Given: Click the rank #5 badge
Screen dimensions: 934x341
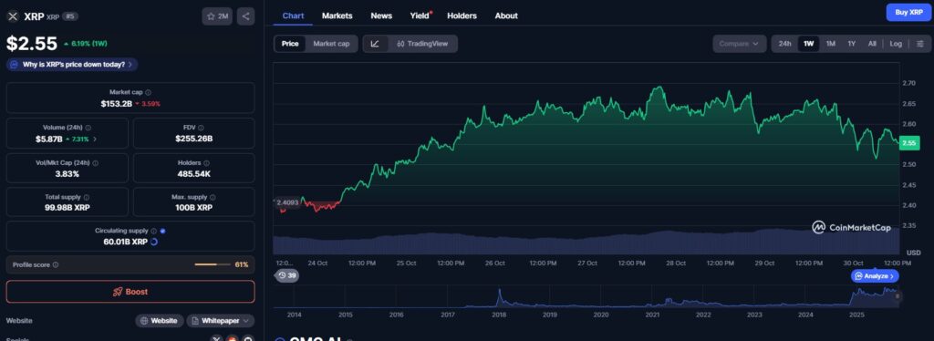Looking at the screenshot, I should click(70, 16).
